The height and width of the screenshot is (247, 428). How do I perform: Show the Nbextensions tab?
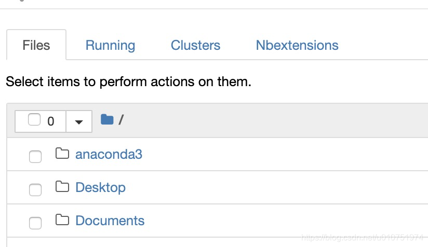click(x=297, y=45)
